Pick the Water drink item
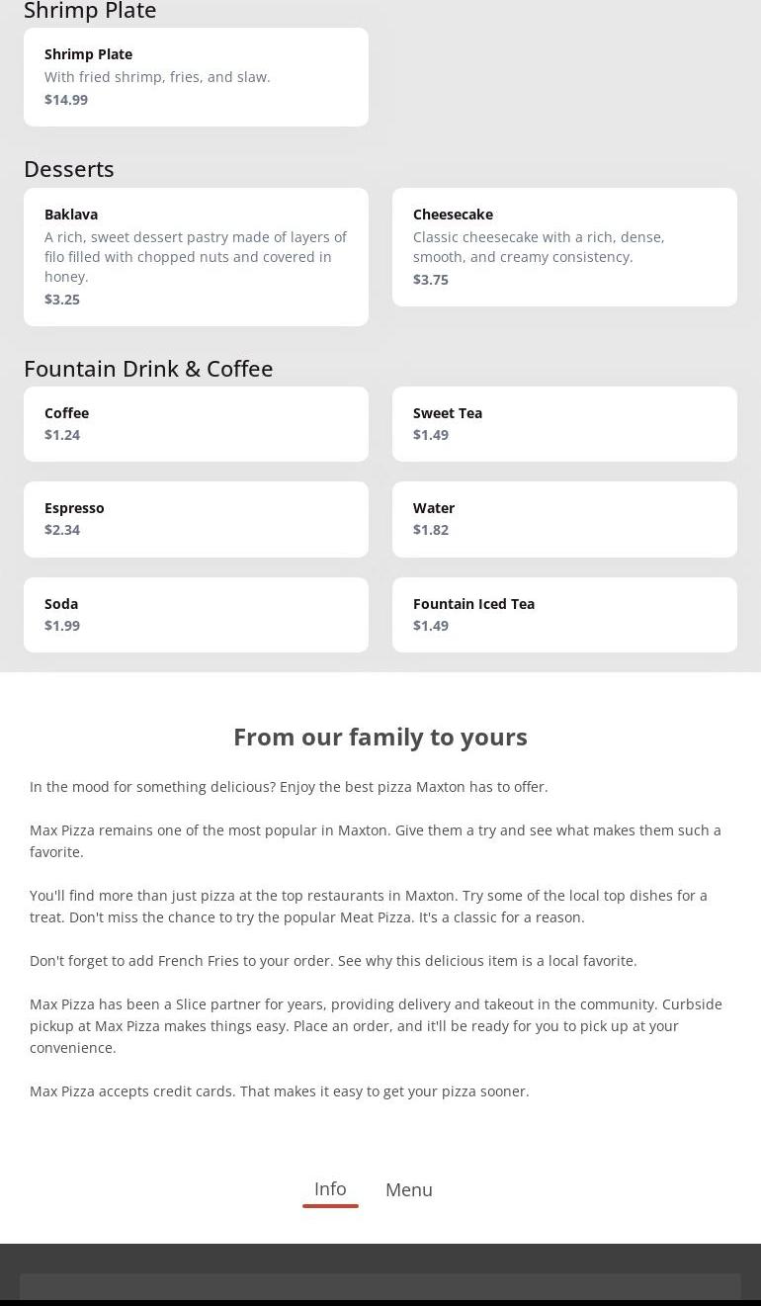This screenshot has height=1306, width=761. point(564,518)
